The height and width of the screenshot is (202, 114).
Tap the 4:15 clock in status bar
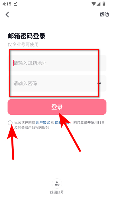tap(7, 4)
